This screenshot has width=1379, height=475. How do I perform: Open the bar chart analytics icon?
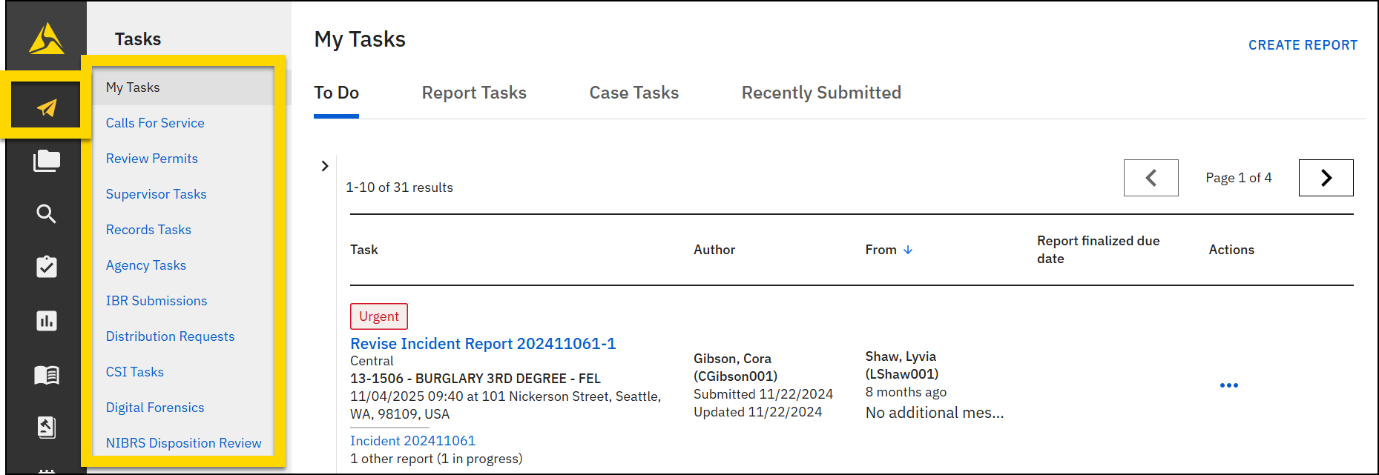click(47, 321)
